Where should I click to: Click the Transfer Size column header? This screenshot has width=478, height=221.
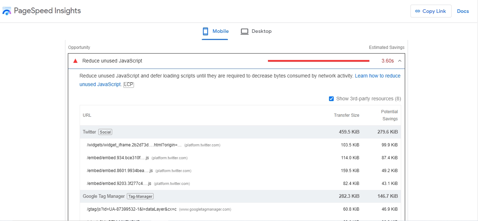(x=347, y=115)
